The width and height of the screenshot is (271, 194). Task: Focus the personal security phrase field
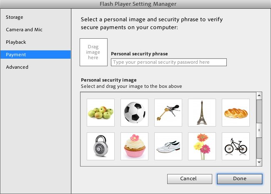coord(169,62)
